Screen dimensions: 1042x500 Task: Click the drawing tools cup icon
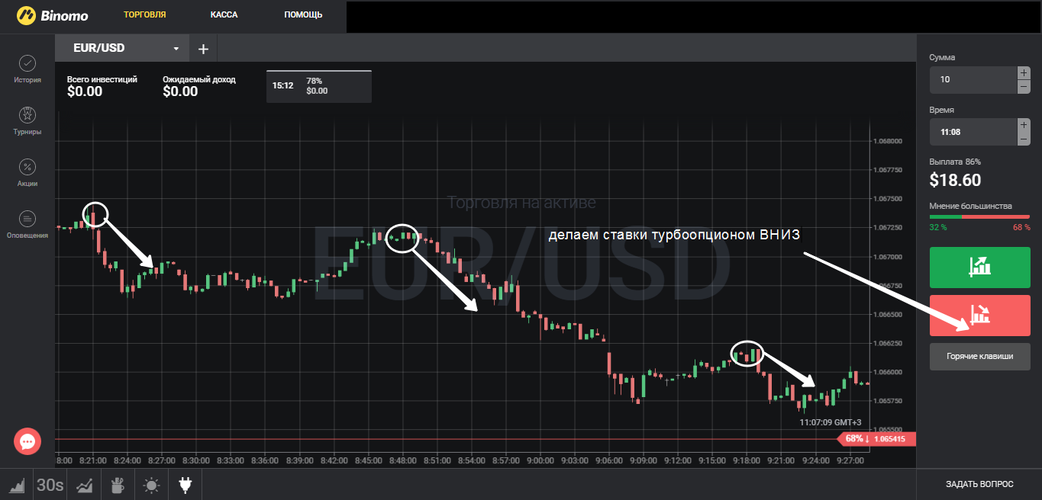click(118, 484)
